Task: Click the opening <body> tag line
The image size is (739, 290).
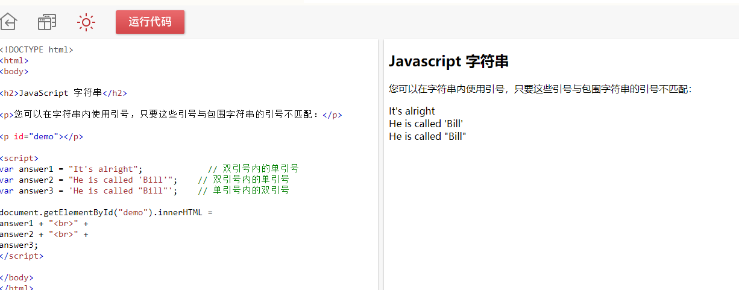Action: coord(14,71)
